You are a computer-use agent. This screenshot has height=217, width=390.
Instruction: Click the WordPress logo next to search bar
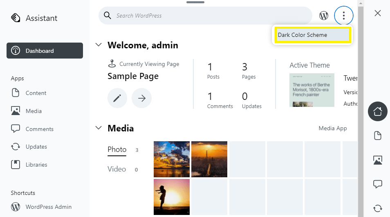pyautogui.click(x=324, y=16)
